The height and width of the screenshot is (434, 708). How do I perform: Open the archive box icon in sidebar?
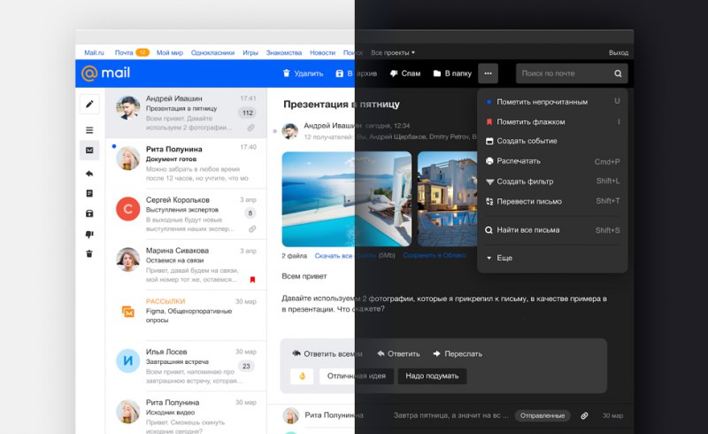[x=89, y=213]
